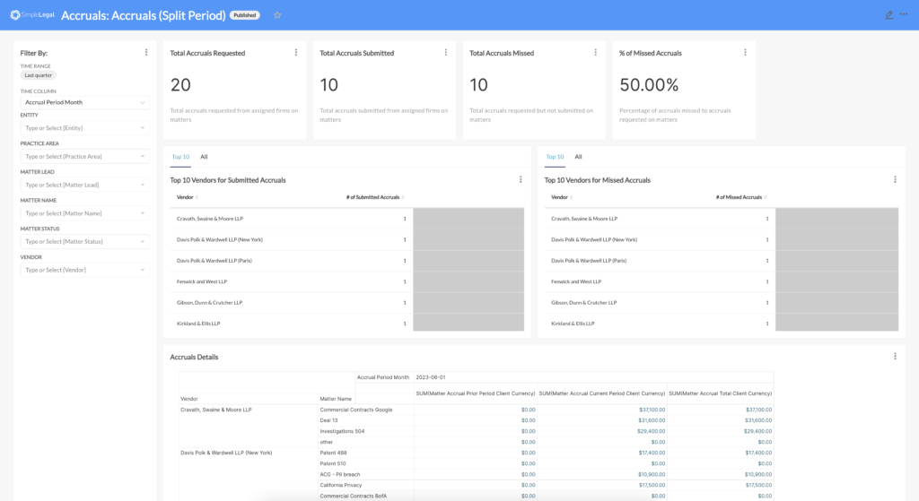
Task: Click into the Vendor filter input field
Action: click(x=81, y=270)
